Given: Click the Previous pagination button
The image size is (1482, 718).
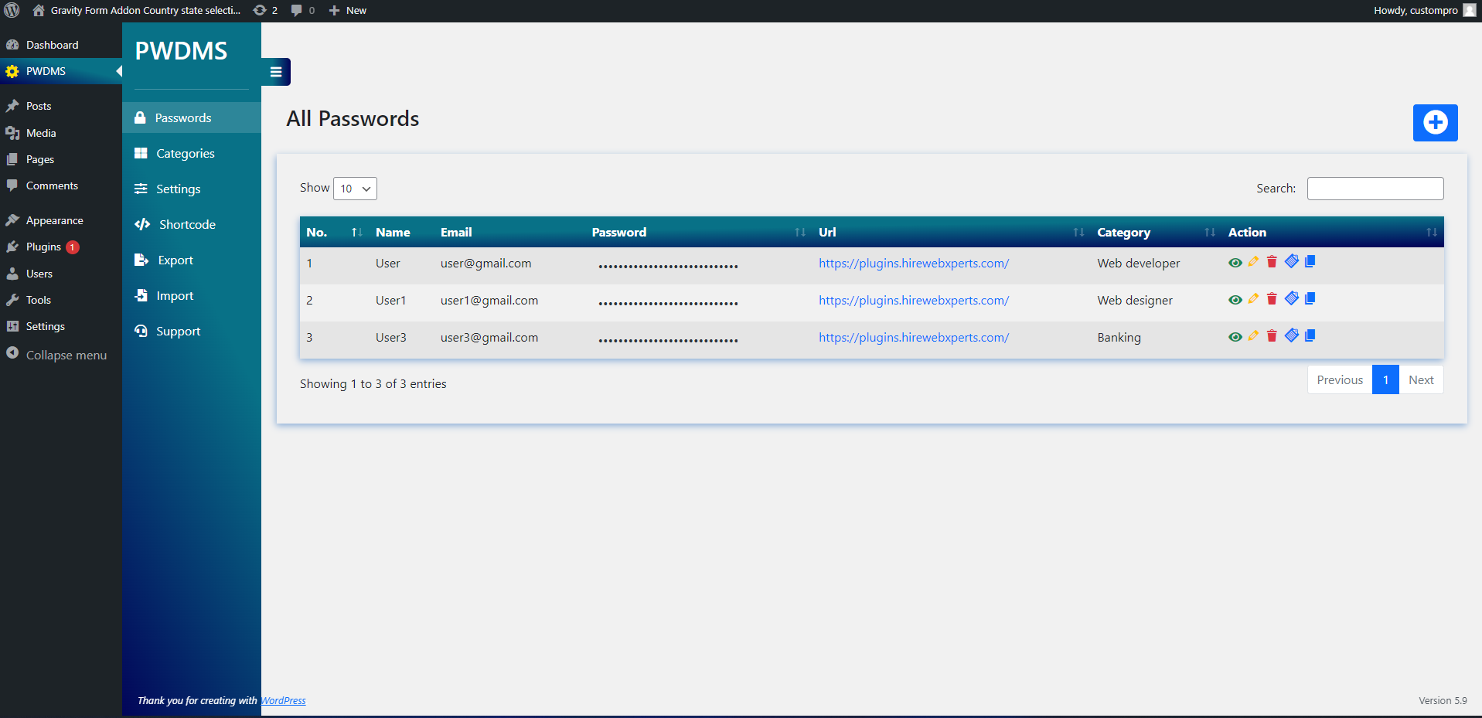Looking at the screenshot, I should pos(1340,379).
